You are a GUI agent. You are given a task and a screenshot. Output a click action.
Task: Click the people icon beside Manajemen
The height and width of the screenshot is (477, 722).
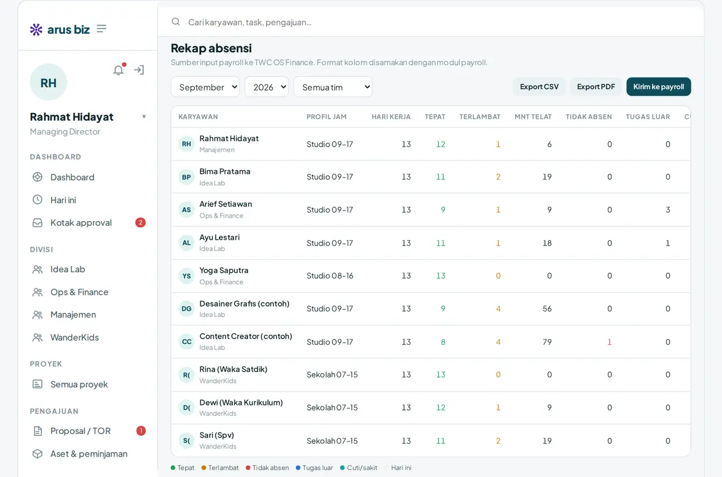point(37,315)
